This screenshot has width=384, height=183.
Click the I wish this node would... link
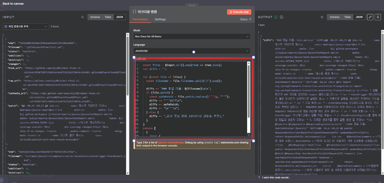[x=276, y=177]
